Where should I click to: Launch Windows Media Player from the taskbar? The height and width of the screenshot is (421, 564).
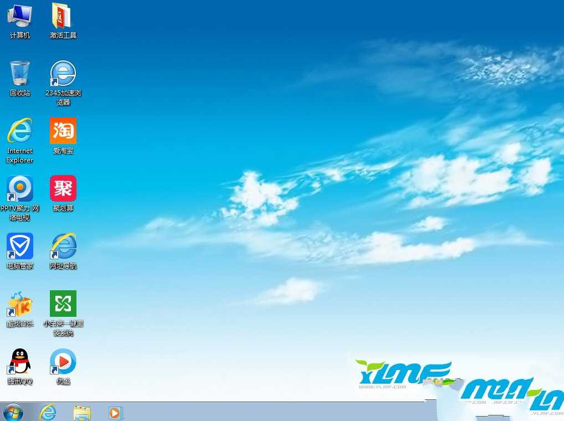(115, 412)
